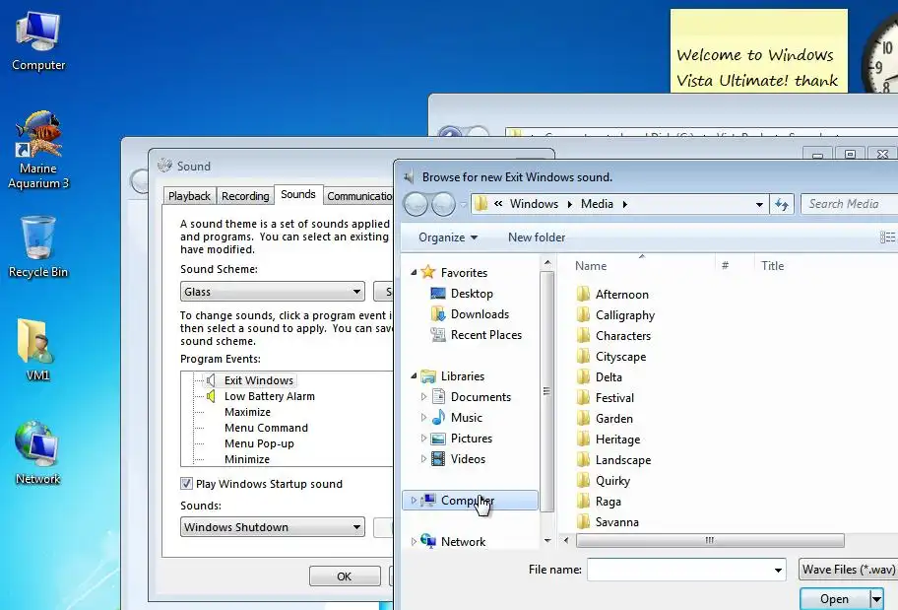This screenshot has width=898, height=610.
Task: Click the Windows breadcrumb segment
Action: pos(534,204)
